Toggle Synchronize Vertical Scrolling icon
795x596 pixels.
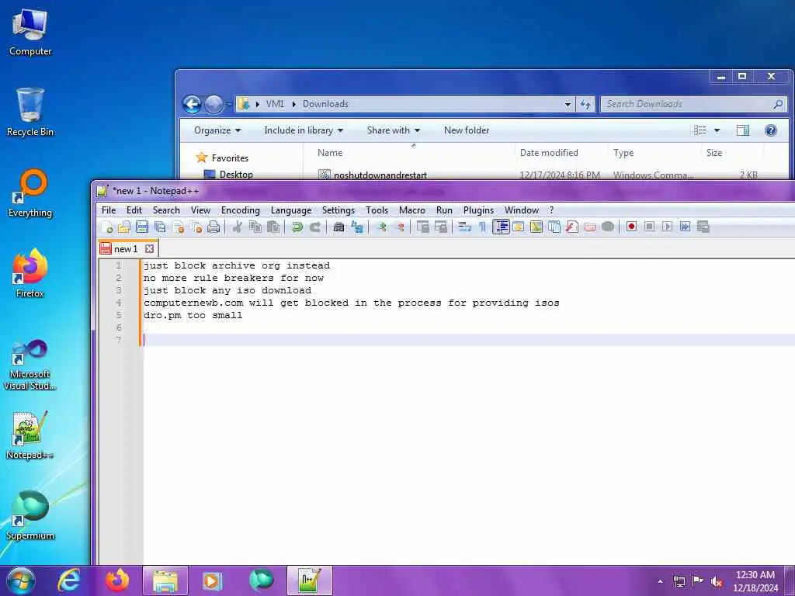tap(423, 227)
